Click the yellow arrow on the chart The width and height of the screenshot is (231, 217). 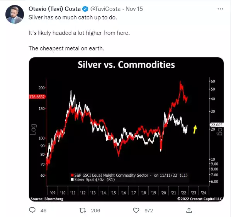point(195,129)
